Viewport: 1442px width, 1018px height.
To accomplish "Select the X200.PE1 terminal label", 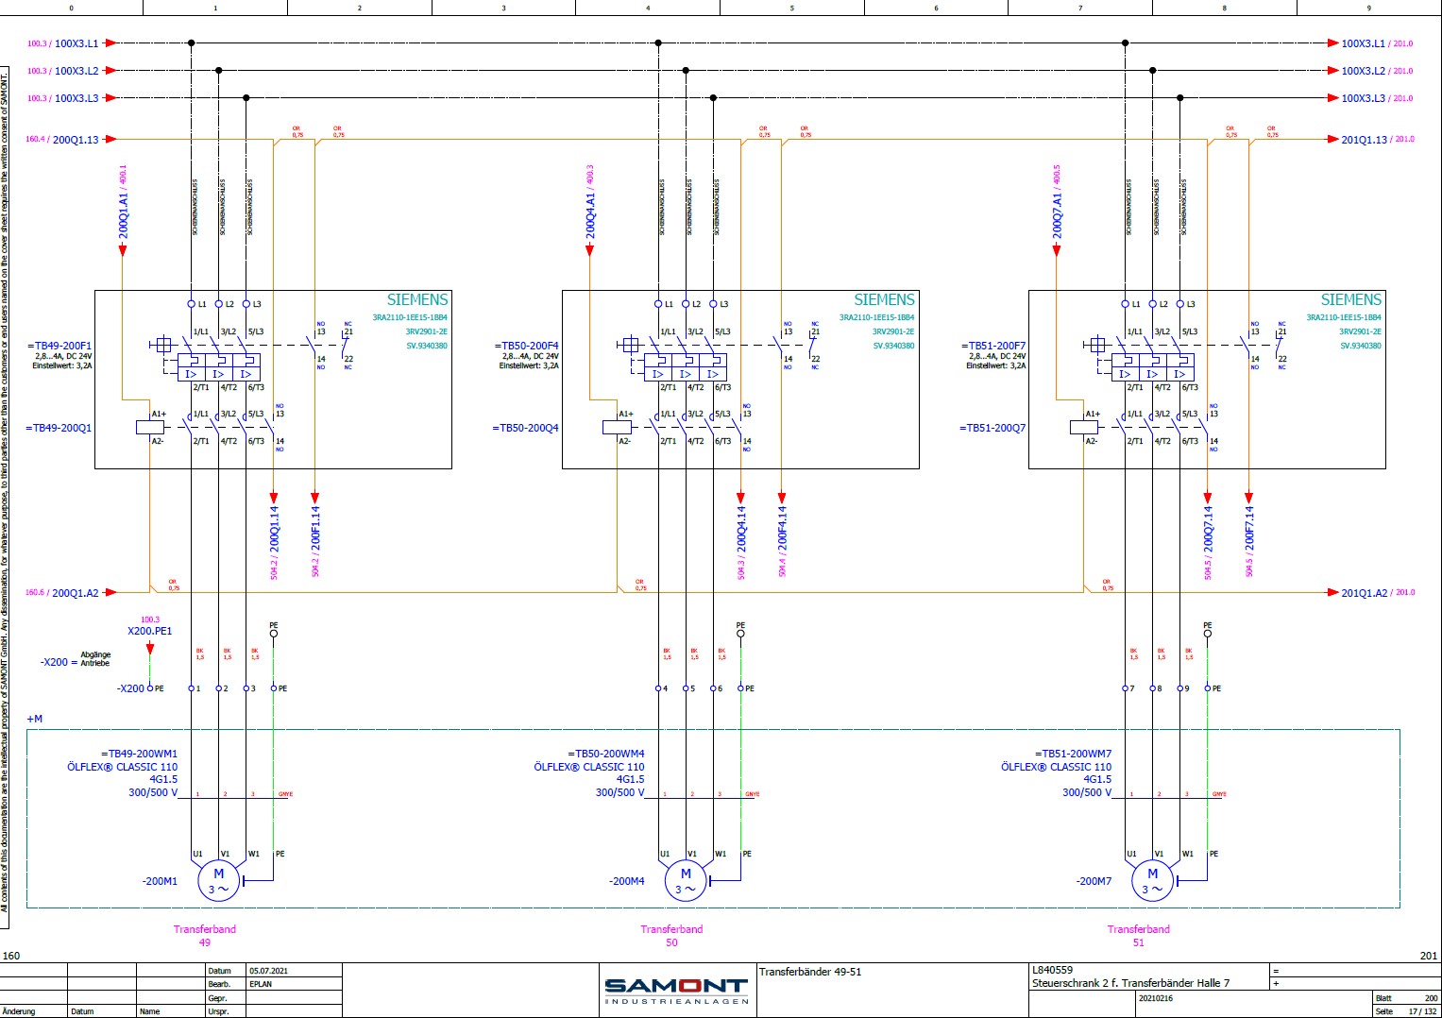I will [x=150, y=631].
